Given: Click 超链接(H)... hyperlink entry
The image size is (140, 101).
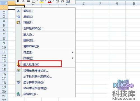Looking at the screenshot, I should pos(45,94).
